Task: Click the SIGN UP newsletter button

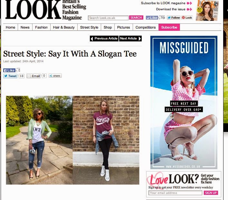Action: (x=211, y=193)
